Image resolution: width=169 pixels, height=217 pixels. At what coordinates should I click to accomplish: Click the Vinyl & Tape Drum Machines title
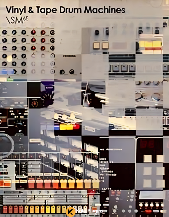(x=65, y=10)
